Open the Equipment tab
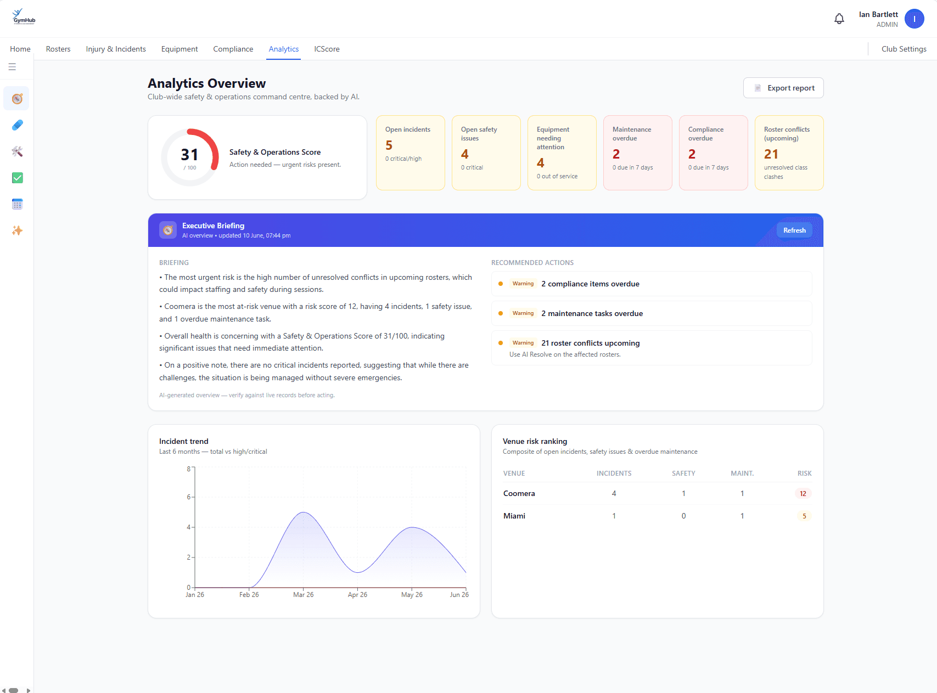937x693 pixels. pyautogui.click(x=179, y=49)
